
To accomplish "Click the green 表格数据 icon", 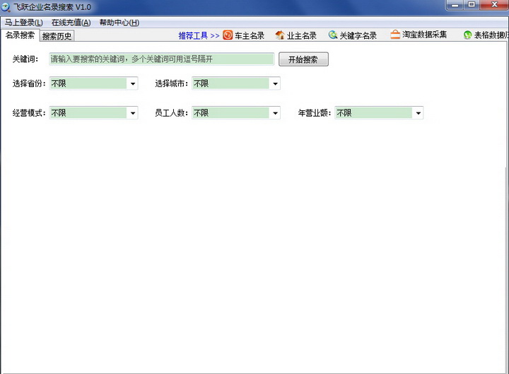I will click(467, 35).
